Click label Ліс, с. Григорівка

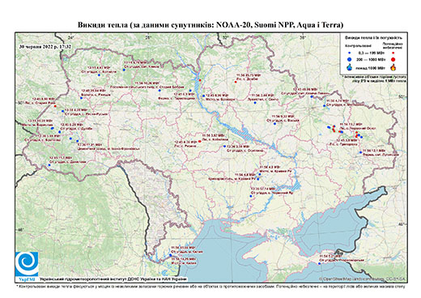pos(344,144)
